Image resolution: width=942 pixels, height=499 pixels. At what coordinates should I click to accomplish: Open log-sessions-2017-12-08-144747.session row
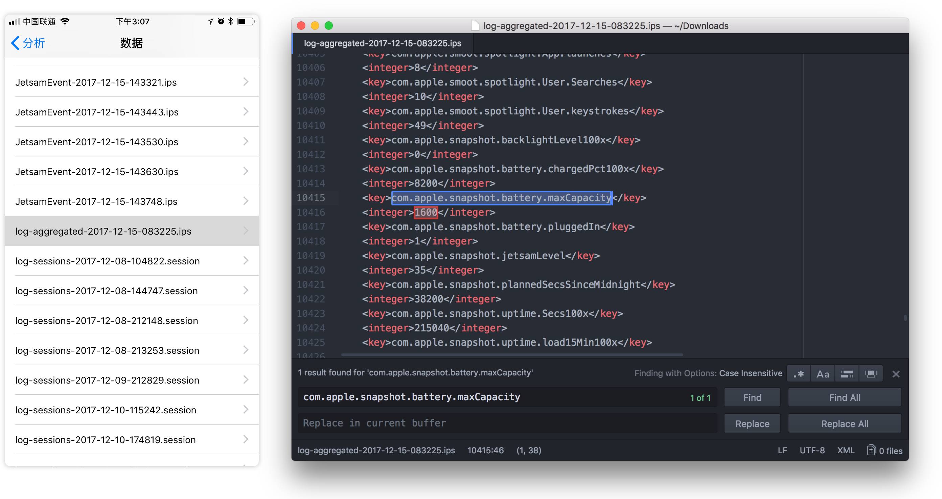point(132,291)
